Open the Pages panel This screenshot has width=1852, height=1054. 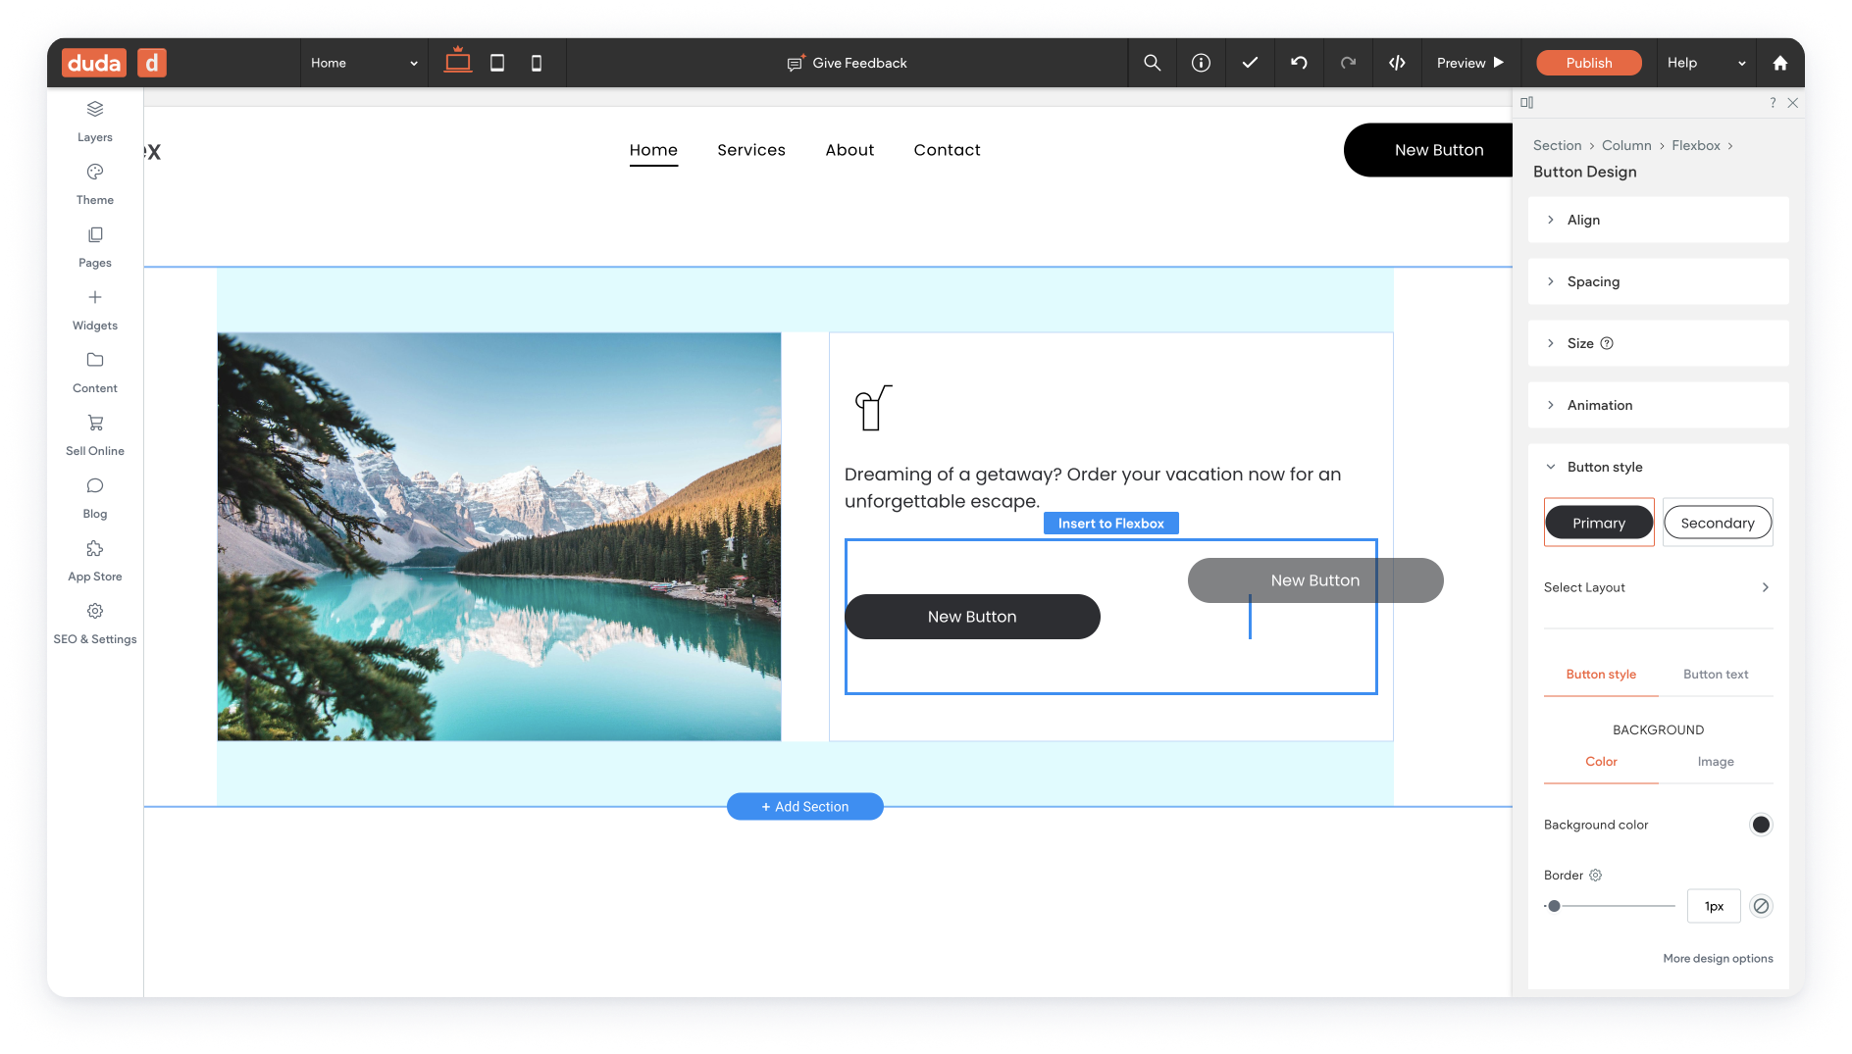click(95, 246)
